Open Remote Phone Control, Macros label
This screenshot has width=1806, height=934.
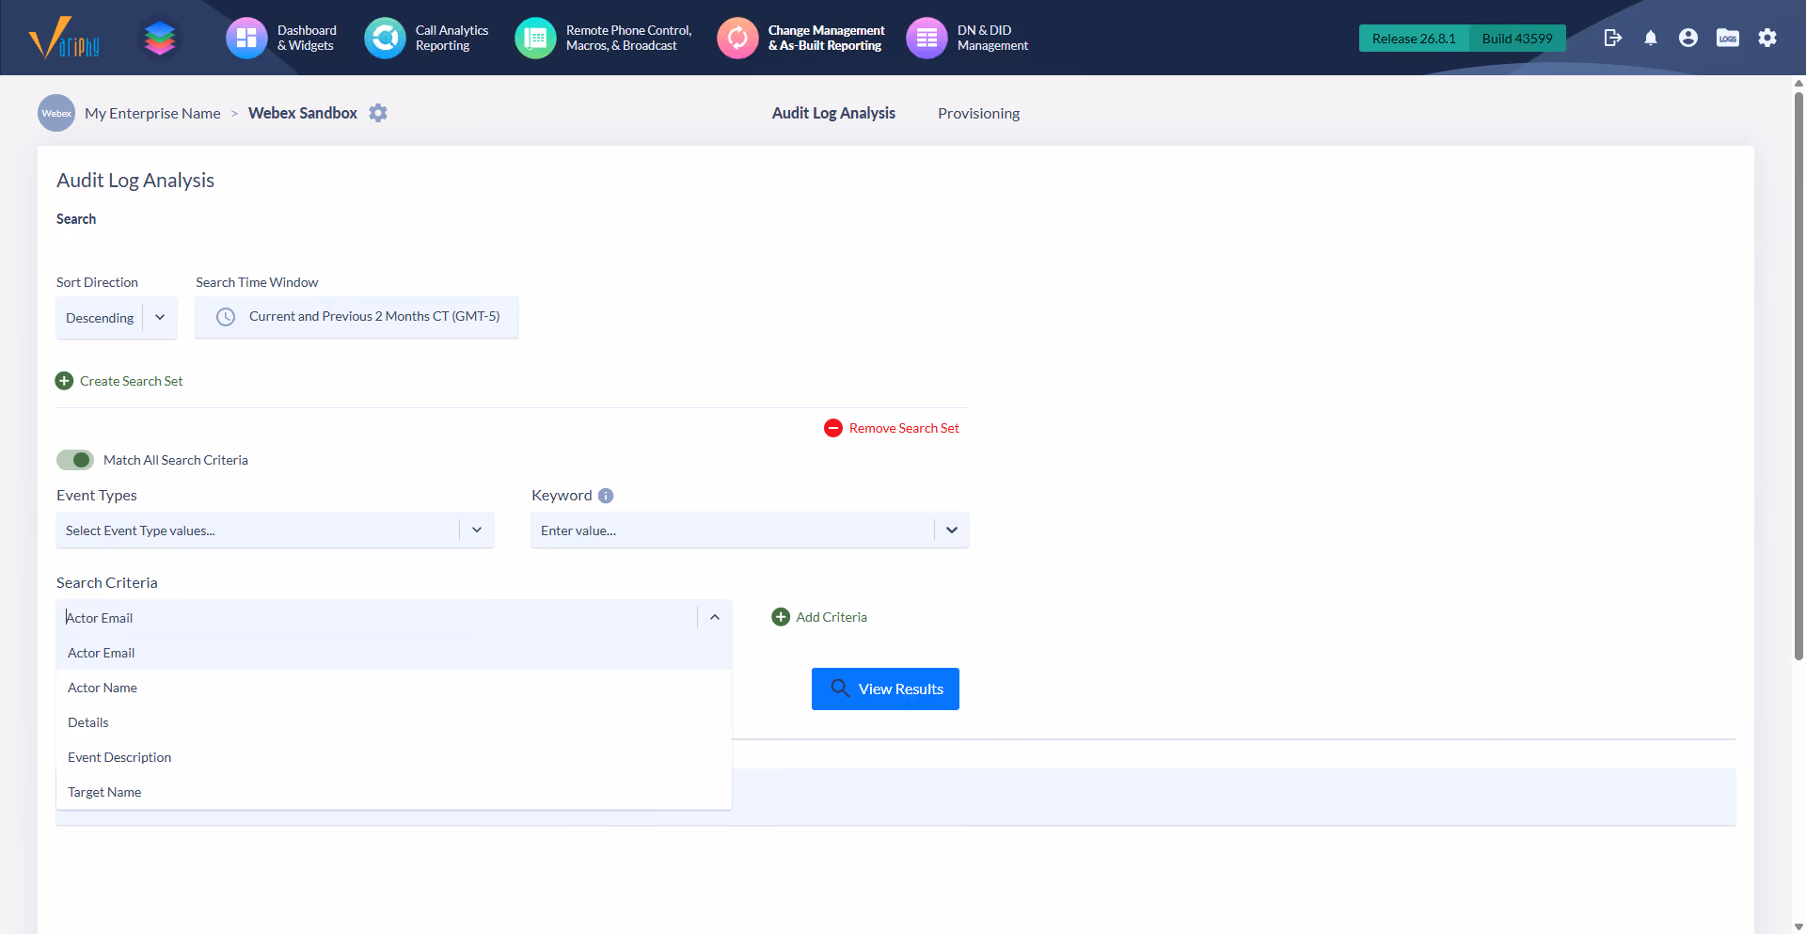(628, 38)
